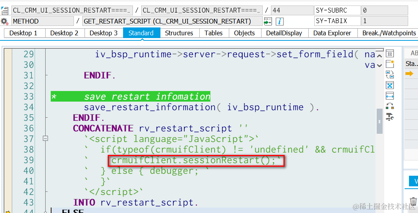Click line number 33 in the gutter

[29, 96]
